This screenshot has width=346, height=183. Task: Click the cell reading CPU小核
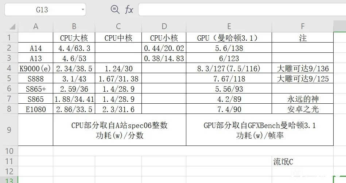pyautogui.click(x=164, y=37)
